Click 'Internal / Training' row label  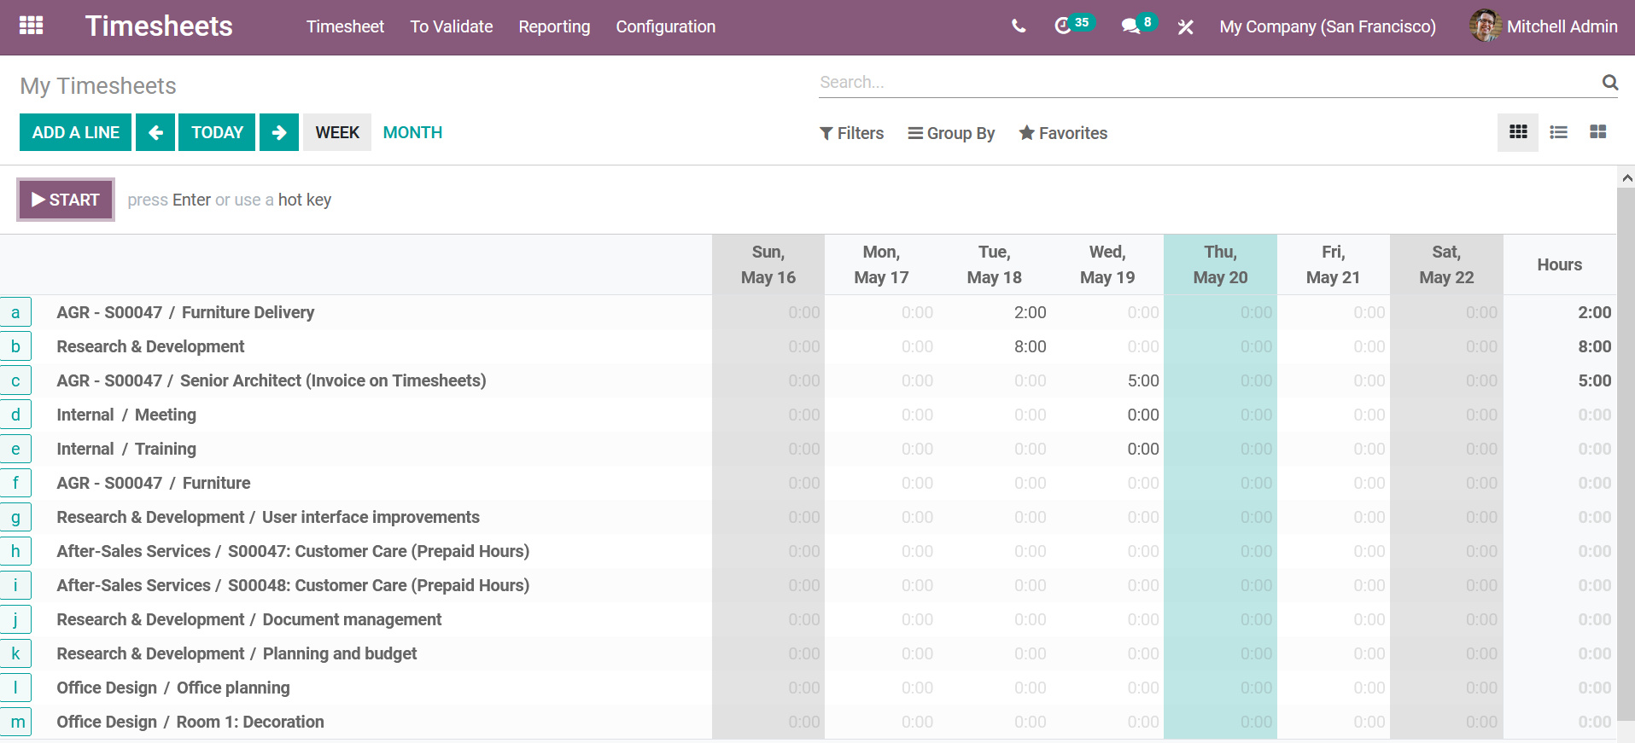click(126, 449)
